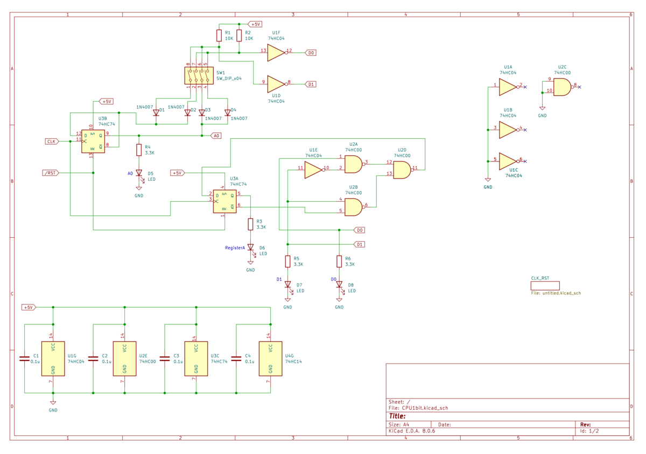The height and width of the screenshot is (454, 646).
Task: Select the D7 LED symbol
Action: point(287,285)
